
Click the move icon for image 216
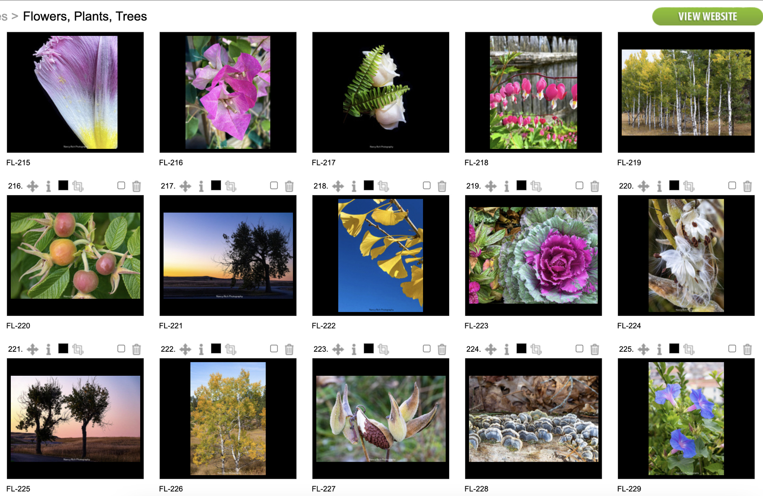point(33,186)
